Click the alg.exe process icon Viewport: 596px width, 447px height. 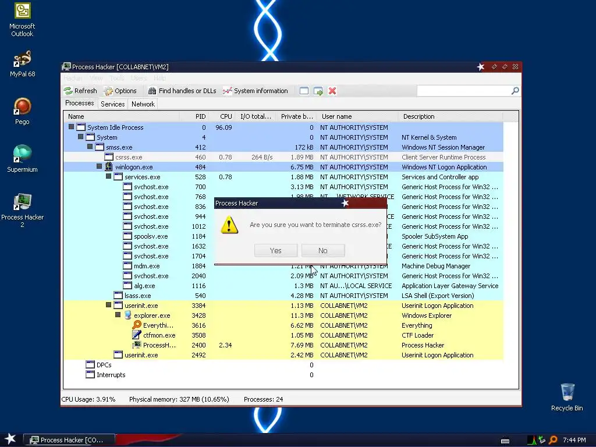pyautogui.click(x=127, y=285)
